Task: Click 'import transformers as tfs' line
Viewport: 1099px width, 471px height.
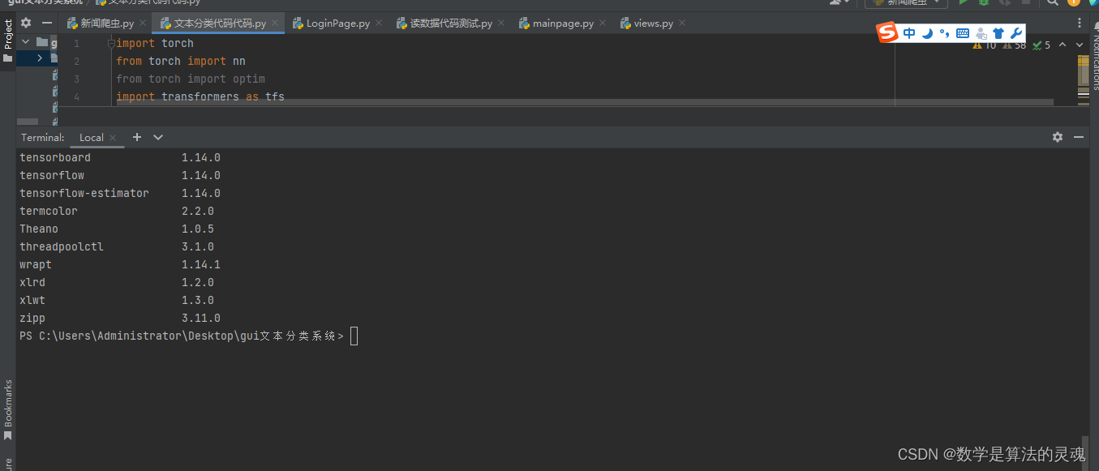Action: pyautogui.click(x=200, y=96)
